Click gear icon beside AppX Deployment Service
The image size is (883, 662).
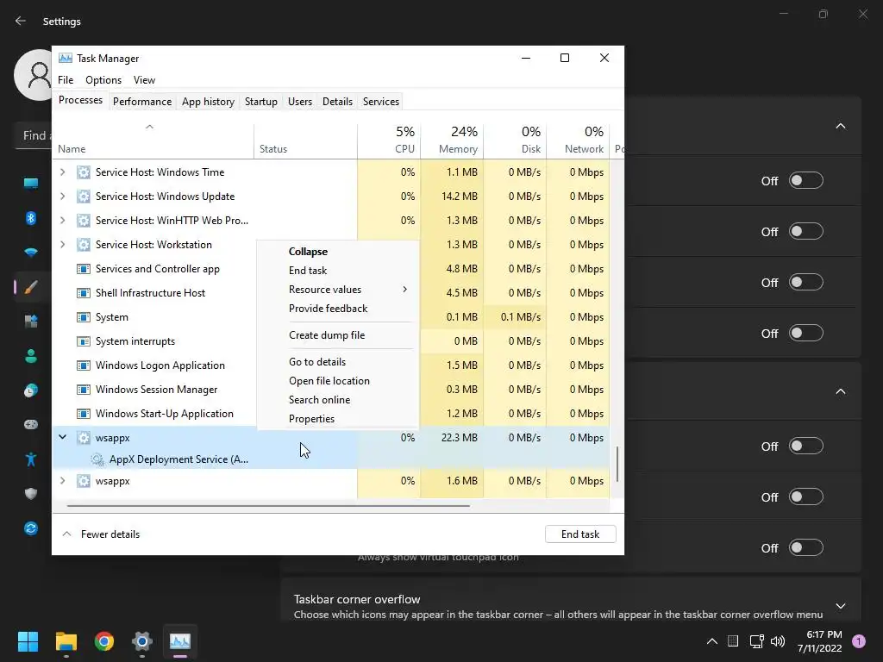97,459
